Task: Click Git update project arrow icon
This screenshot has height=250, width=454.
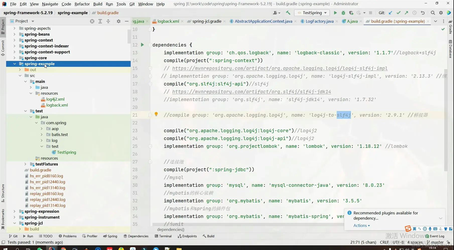Action: point(390,13)
